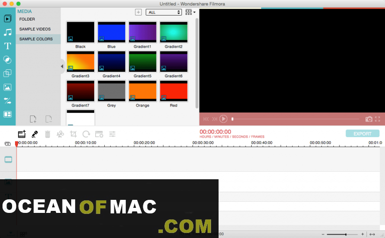Open the Media library sidebar icon

tap(8, 19)
